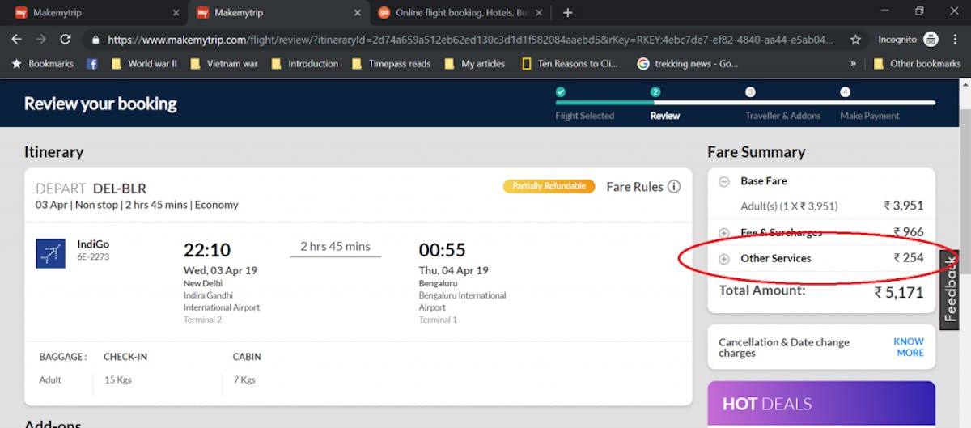Open Ten Reasons to Cli... bookmark
This screenshot has height=428, width=971.
pyautogui.click(x=570, y=63)
